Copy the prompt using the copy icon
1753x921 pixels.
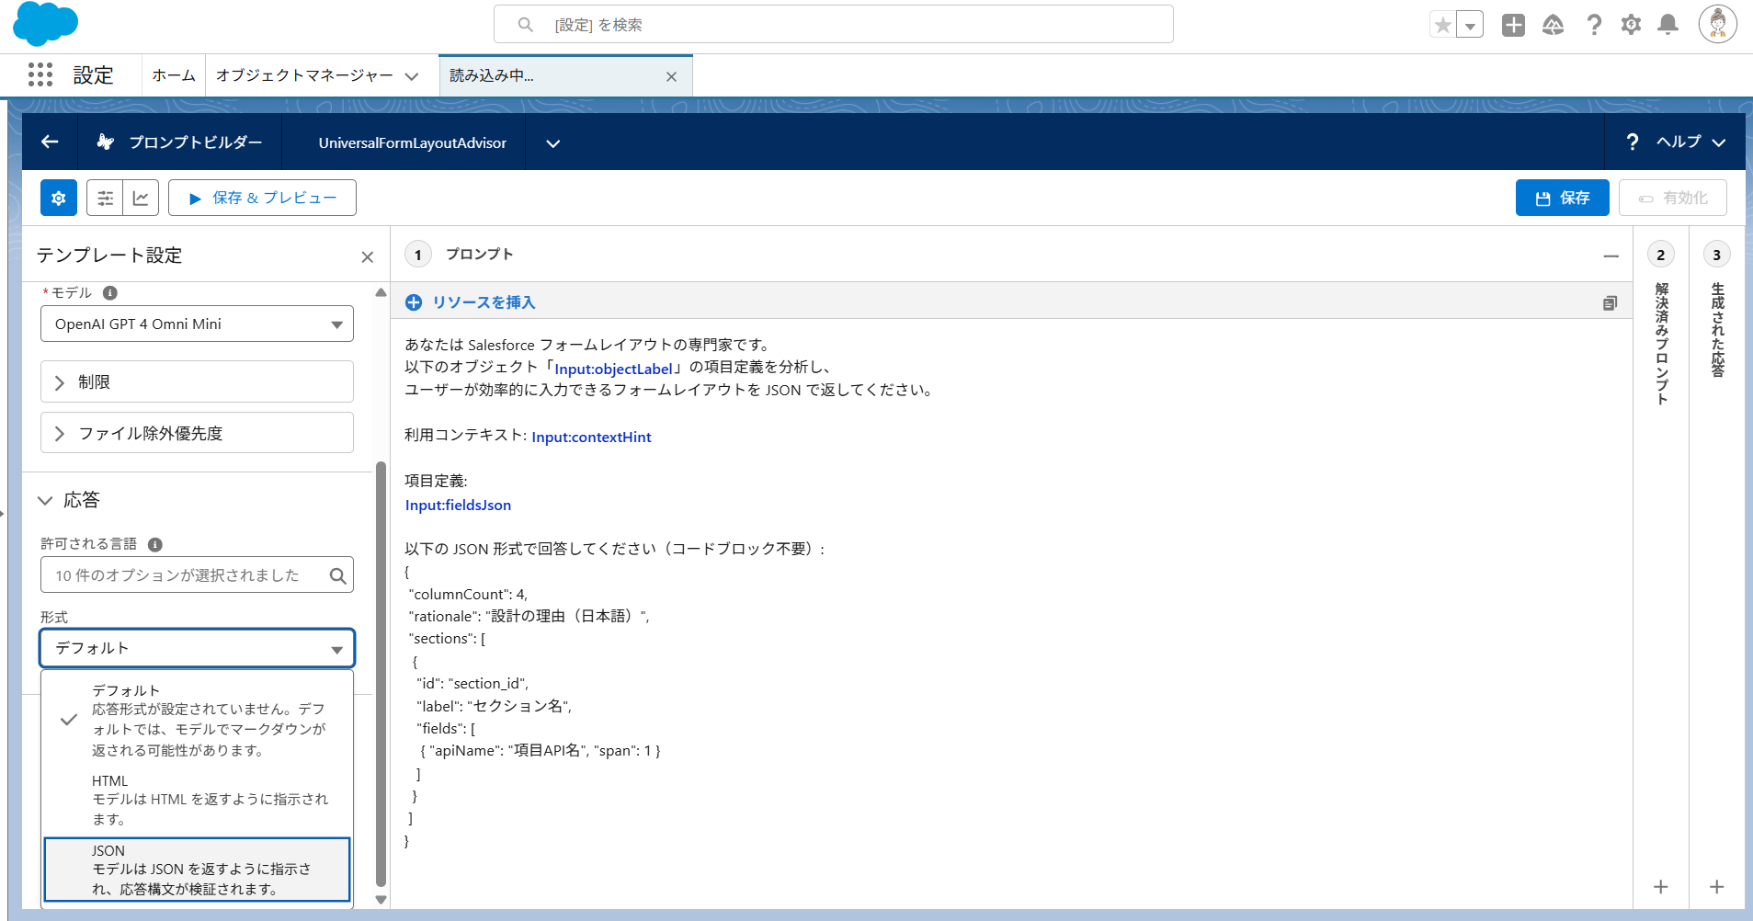coord(1609,302)
